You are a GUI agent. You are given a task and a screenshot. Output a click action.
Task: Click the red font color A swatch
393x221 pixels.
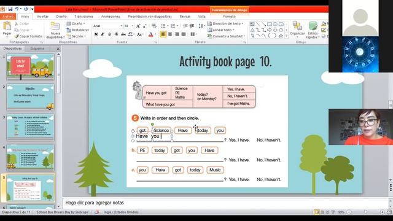point(150,34)
